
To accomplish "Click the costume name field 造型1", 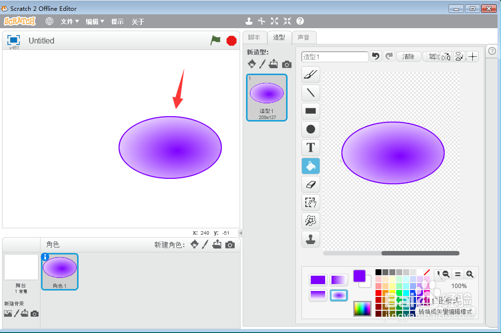I will point(334,56).
